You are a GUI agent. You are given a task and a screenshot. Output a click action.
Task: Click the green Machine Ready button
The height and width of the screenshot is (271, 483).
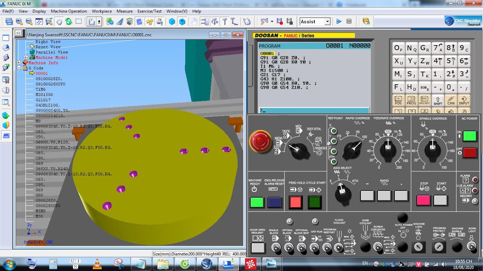[257, 202]
